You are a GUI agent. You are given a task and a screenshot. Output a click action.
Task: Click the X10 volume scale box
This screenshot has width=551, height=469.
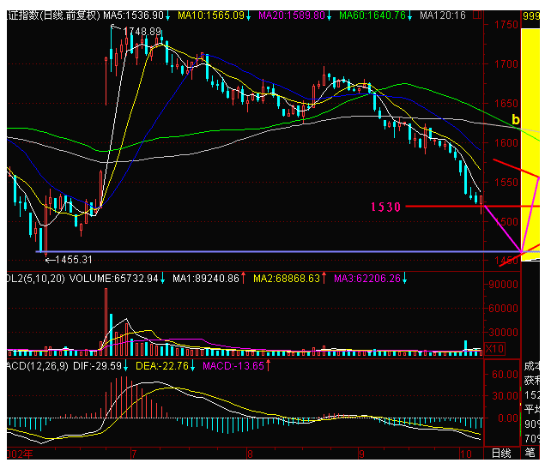point(494,349)
